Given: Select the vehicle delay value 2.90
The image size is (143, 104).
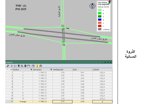Looking at the screenshot, I should pyautogui.click(x=63, y=93).
